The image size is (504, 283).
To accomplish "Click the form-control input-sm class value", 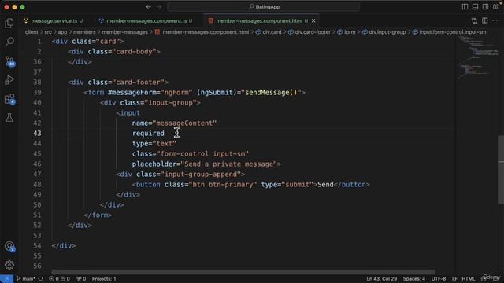I will point(202,154).
